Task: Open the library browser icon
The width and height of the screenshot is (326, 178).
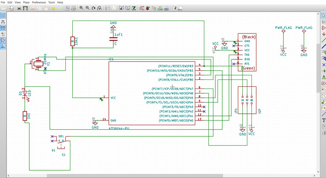Action: pos(128,8)
